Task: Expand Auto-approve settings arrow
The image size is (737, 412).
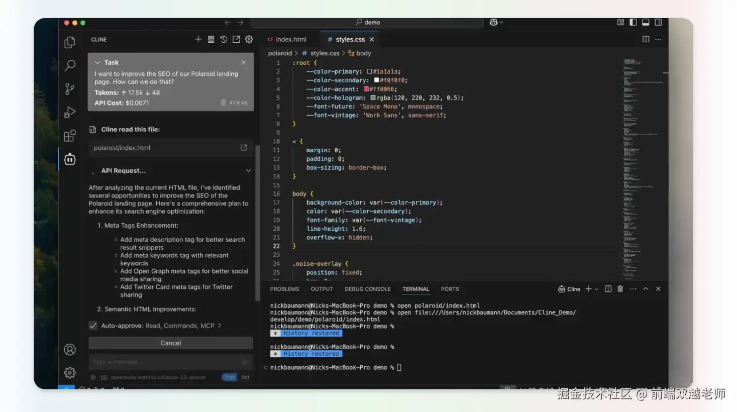Action: (x=220, y=326)
